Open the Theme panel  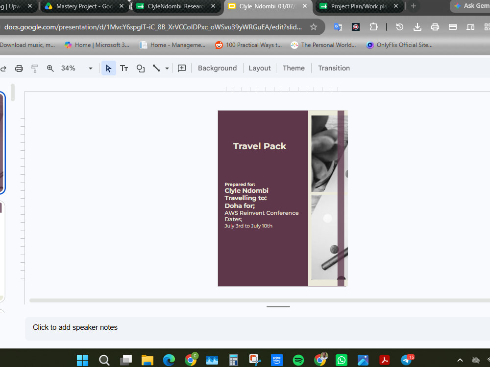coord(294,68)
